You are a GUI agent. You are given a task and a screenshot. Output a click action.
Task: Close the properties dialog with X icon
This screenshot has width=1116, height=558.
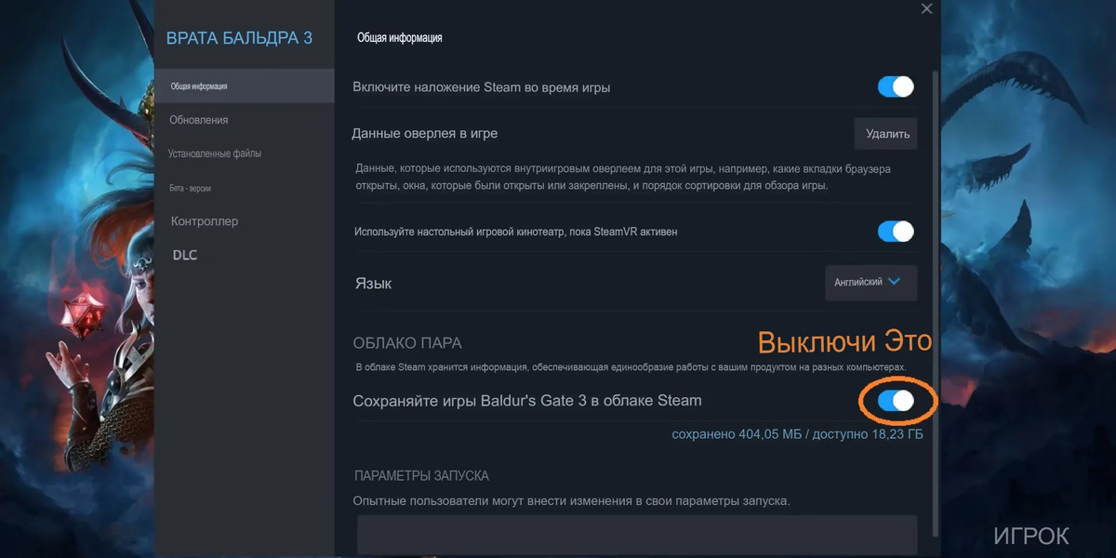926,8
